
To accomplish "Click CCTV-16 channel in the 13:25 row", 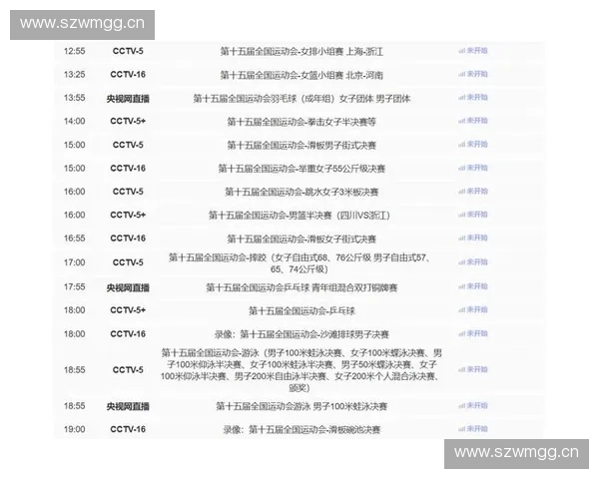I will pyautogui.click(x=128, y=75).
